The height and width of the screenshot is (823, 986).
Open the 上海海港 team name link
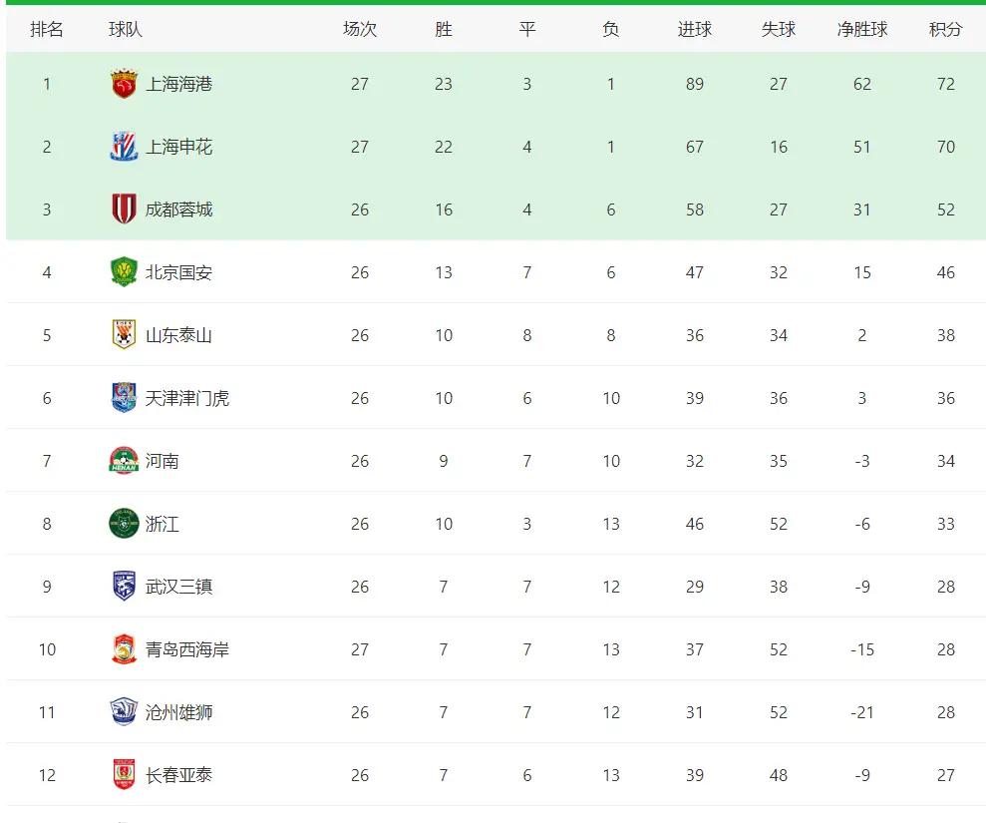point(179,84)
